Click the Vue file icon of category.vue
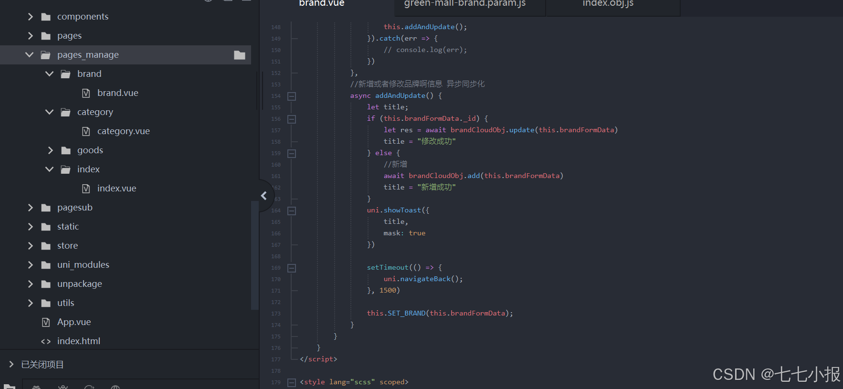This screenshot has width=843, height=389. (x=86, y=131)
